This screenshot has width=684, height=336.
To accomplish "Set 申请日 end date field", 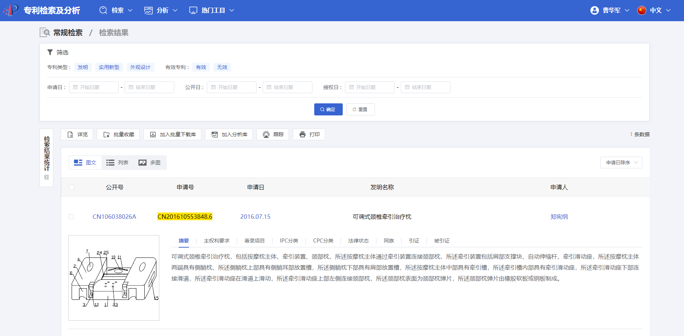I will pos(149,87).
